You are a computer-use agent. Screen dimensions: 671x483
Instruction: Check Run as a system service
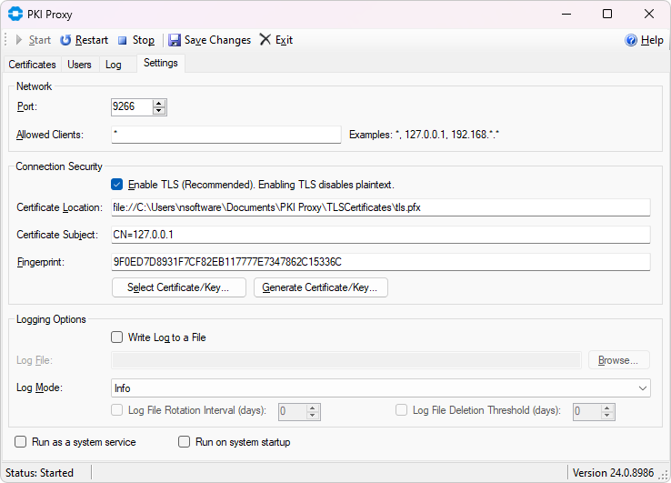tap(21, 442)
